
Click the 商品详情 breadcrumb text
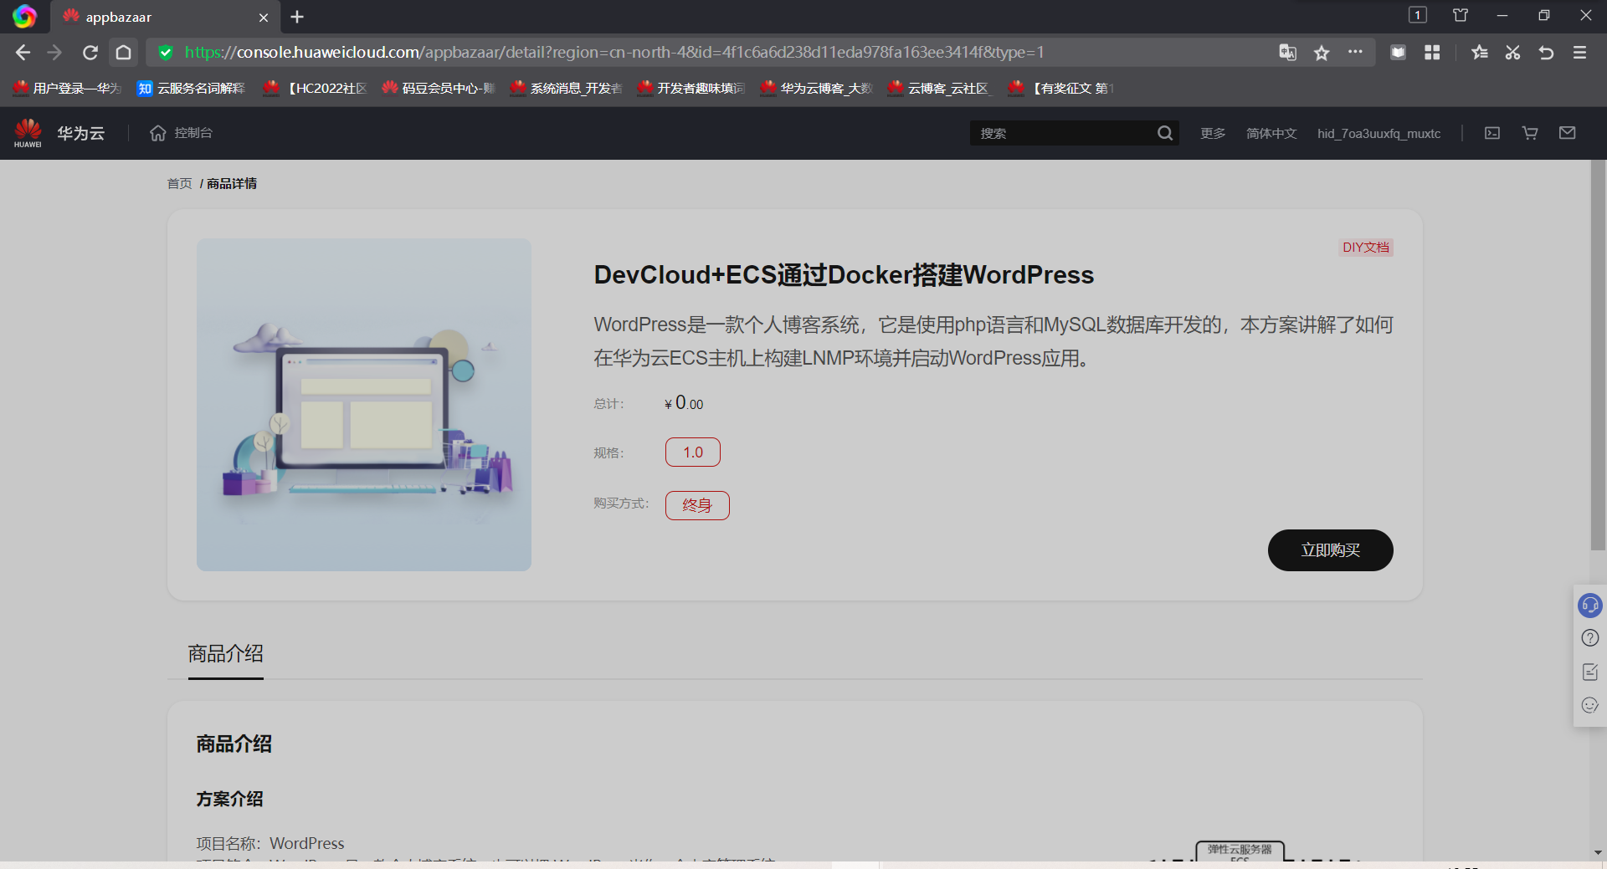coord(232,184)
